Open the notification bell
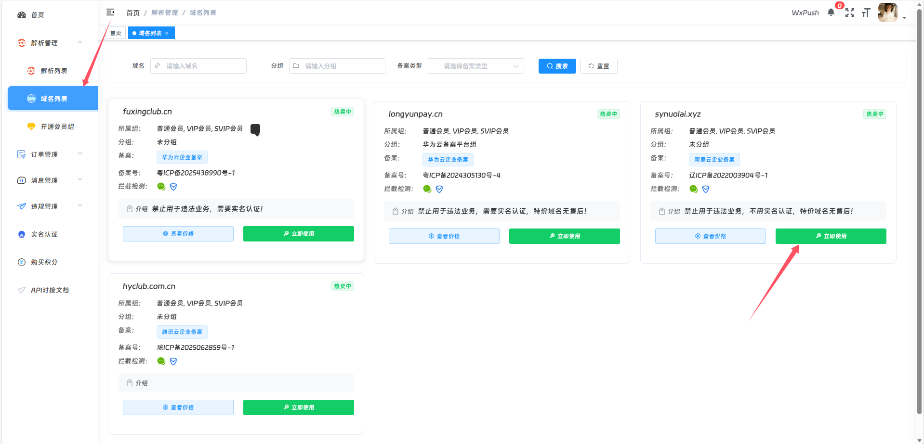924x444 pixels. [x=831, y=13]
